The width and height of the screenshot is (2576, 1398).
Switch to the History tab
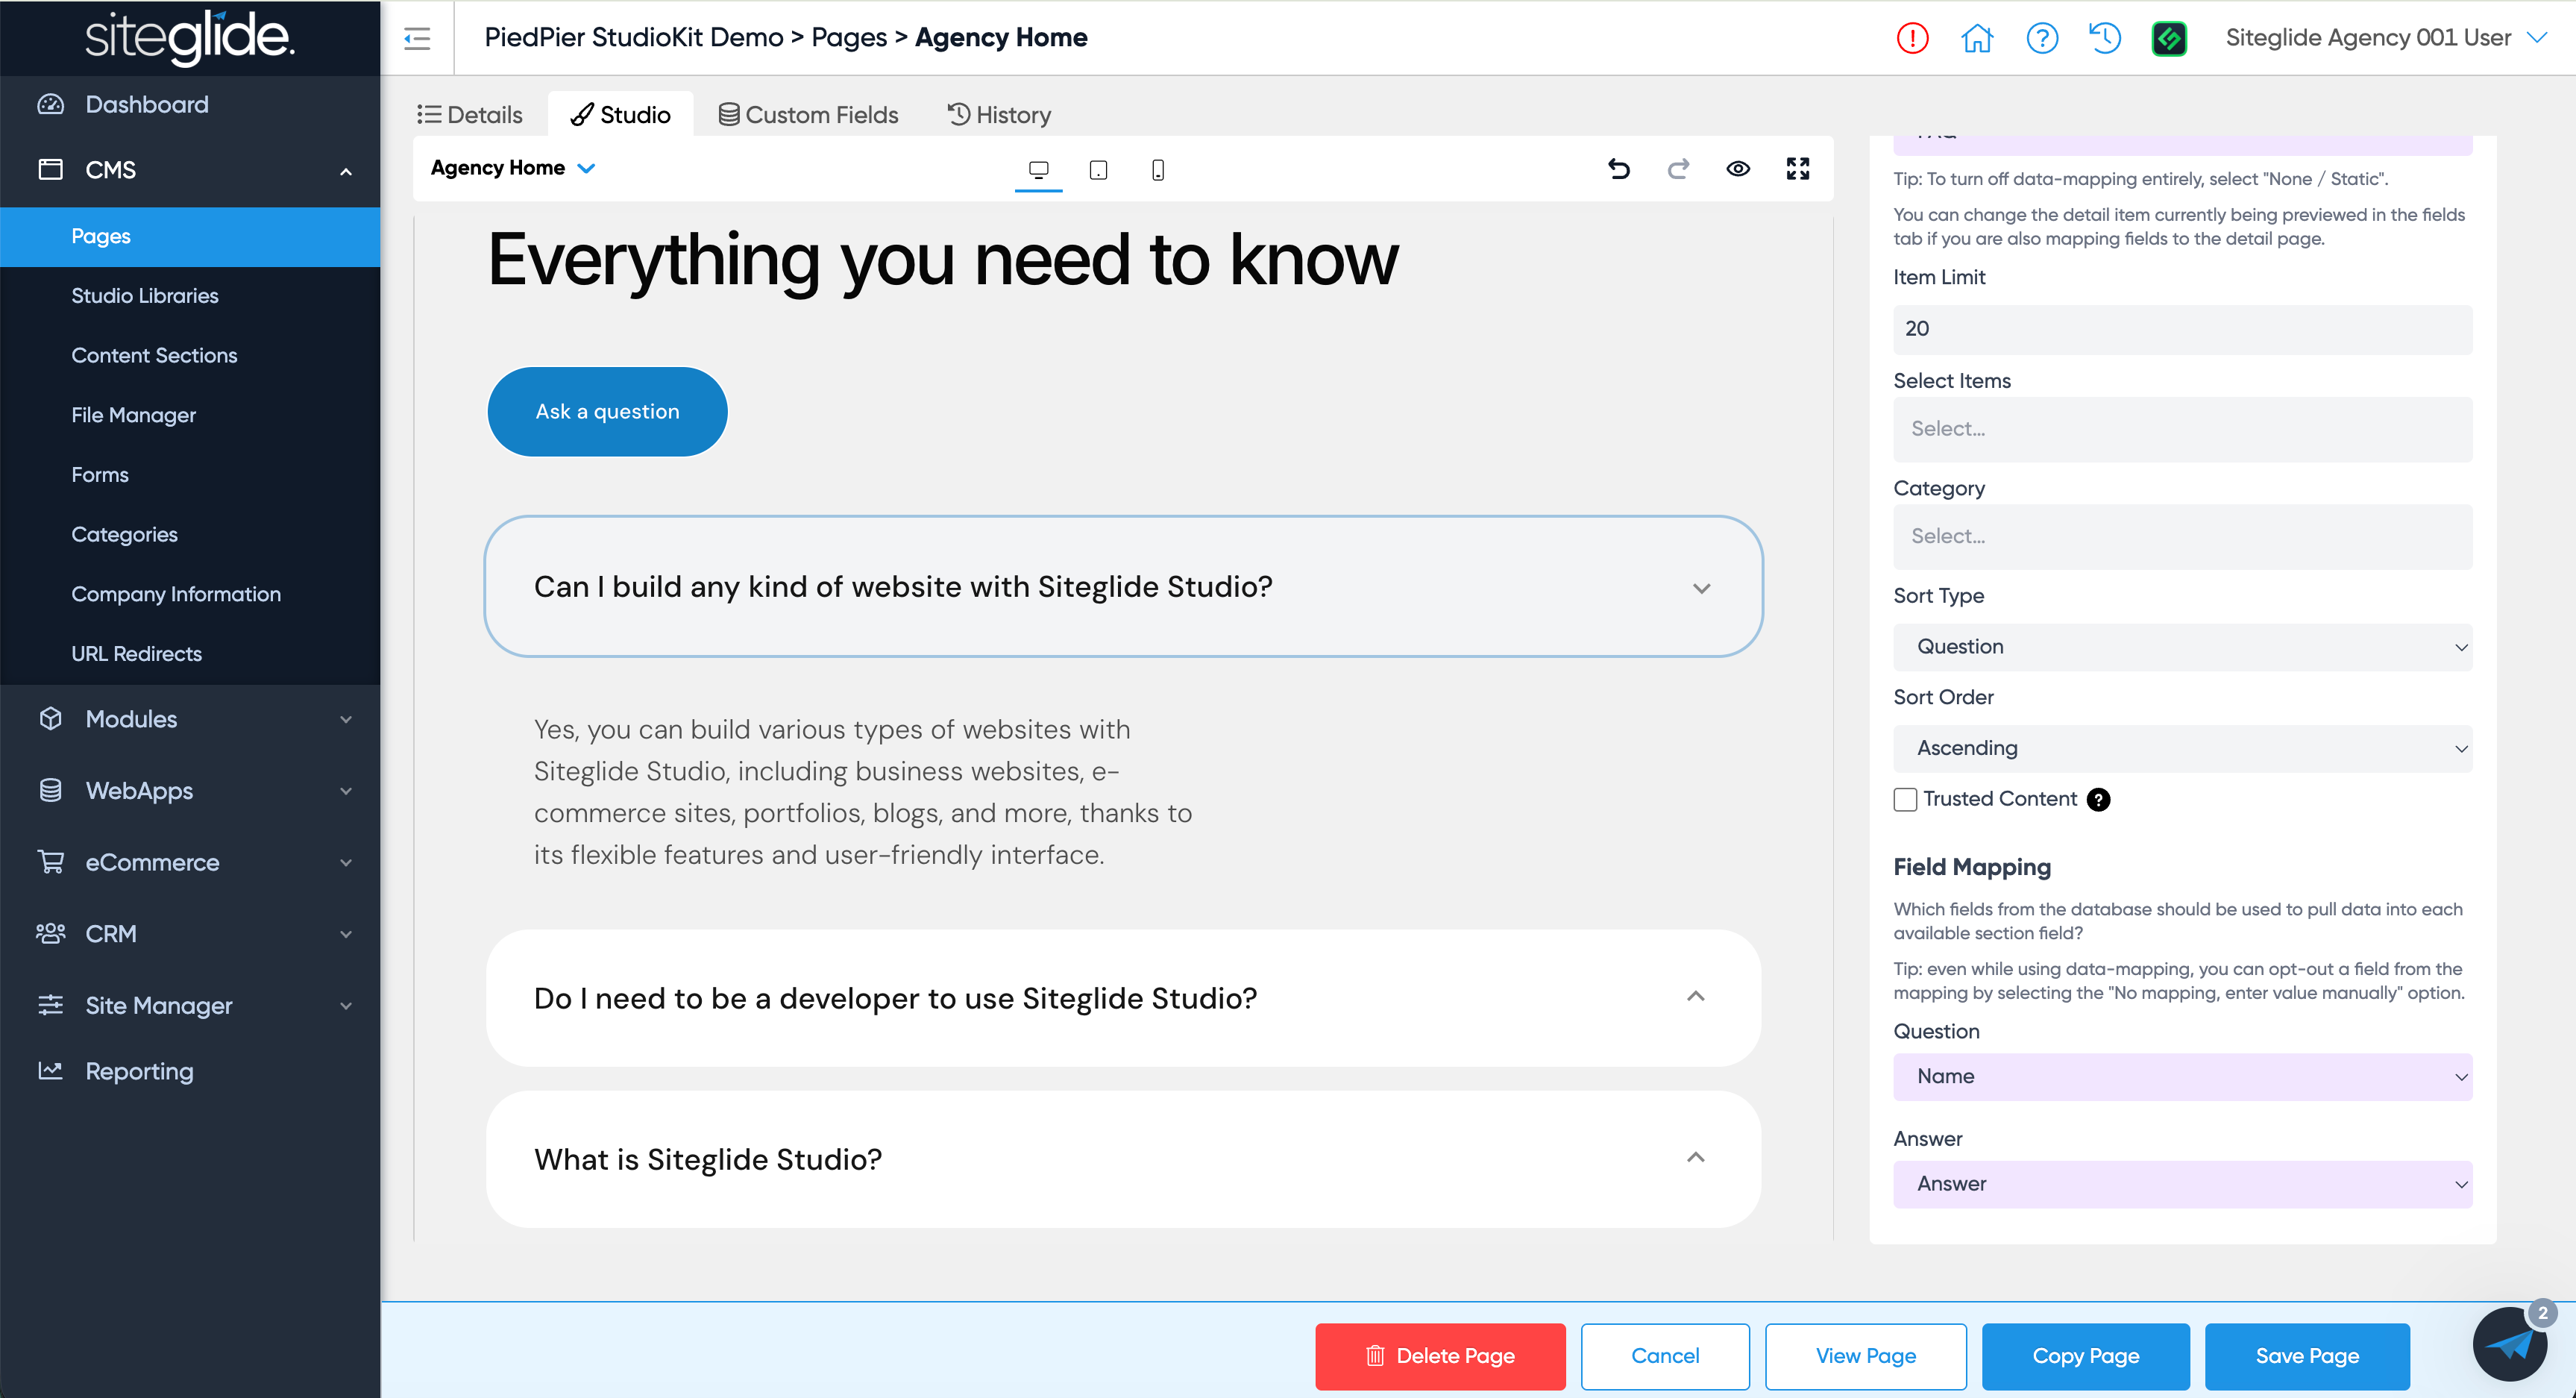click(x=999, y=115)
